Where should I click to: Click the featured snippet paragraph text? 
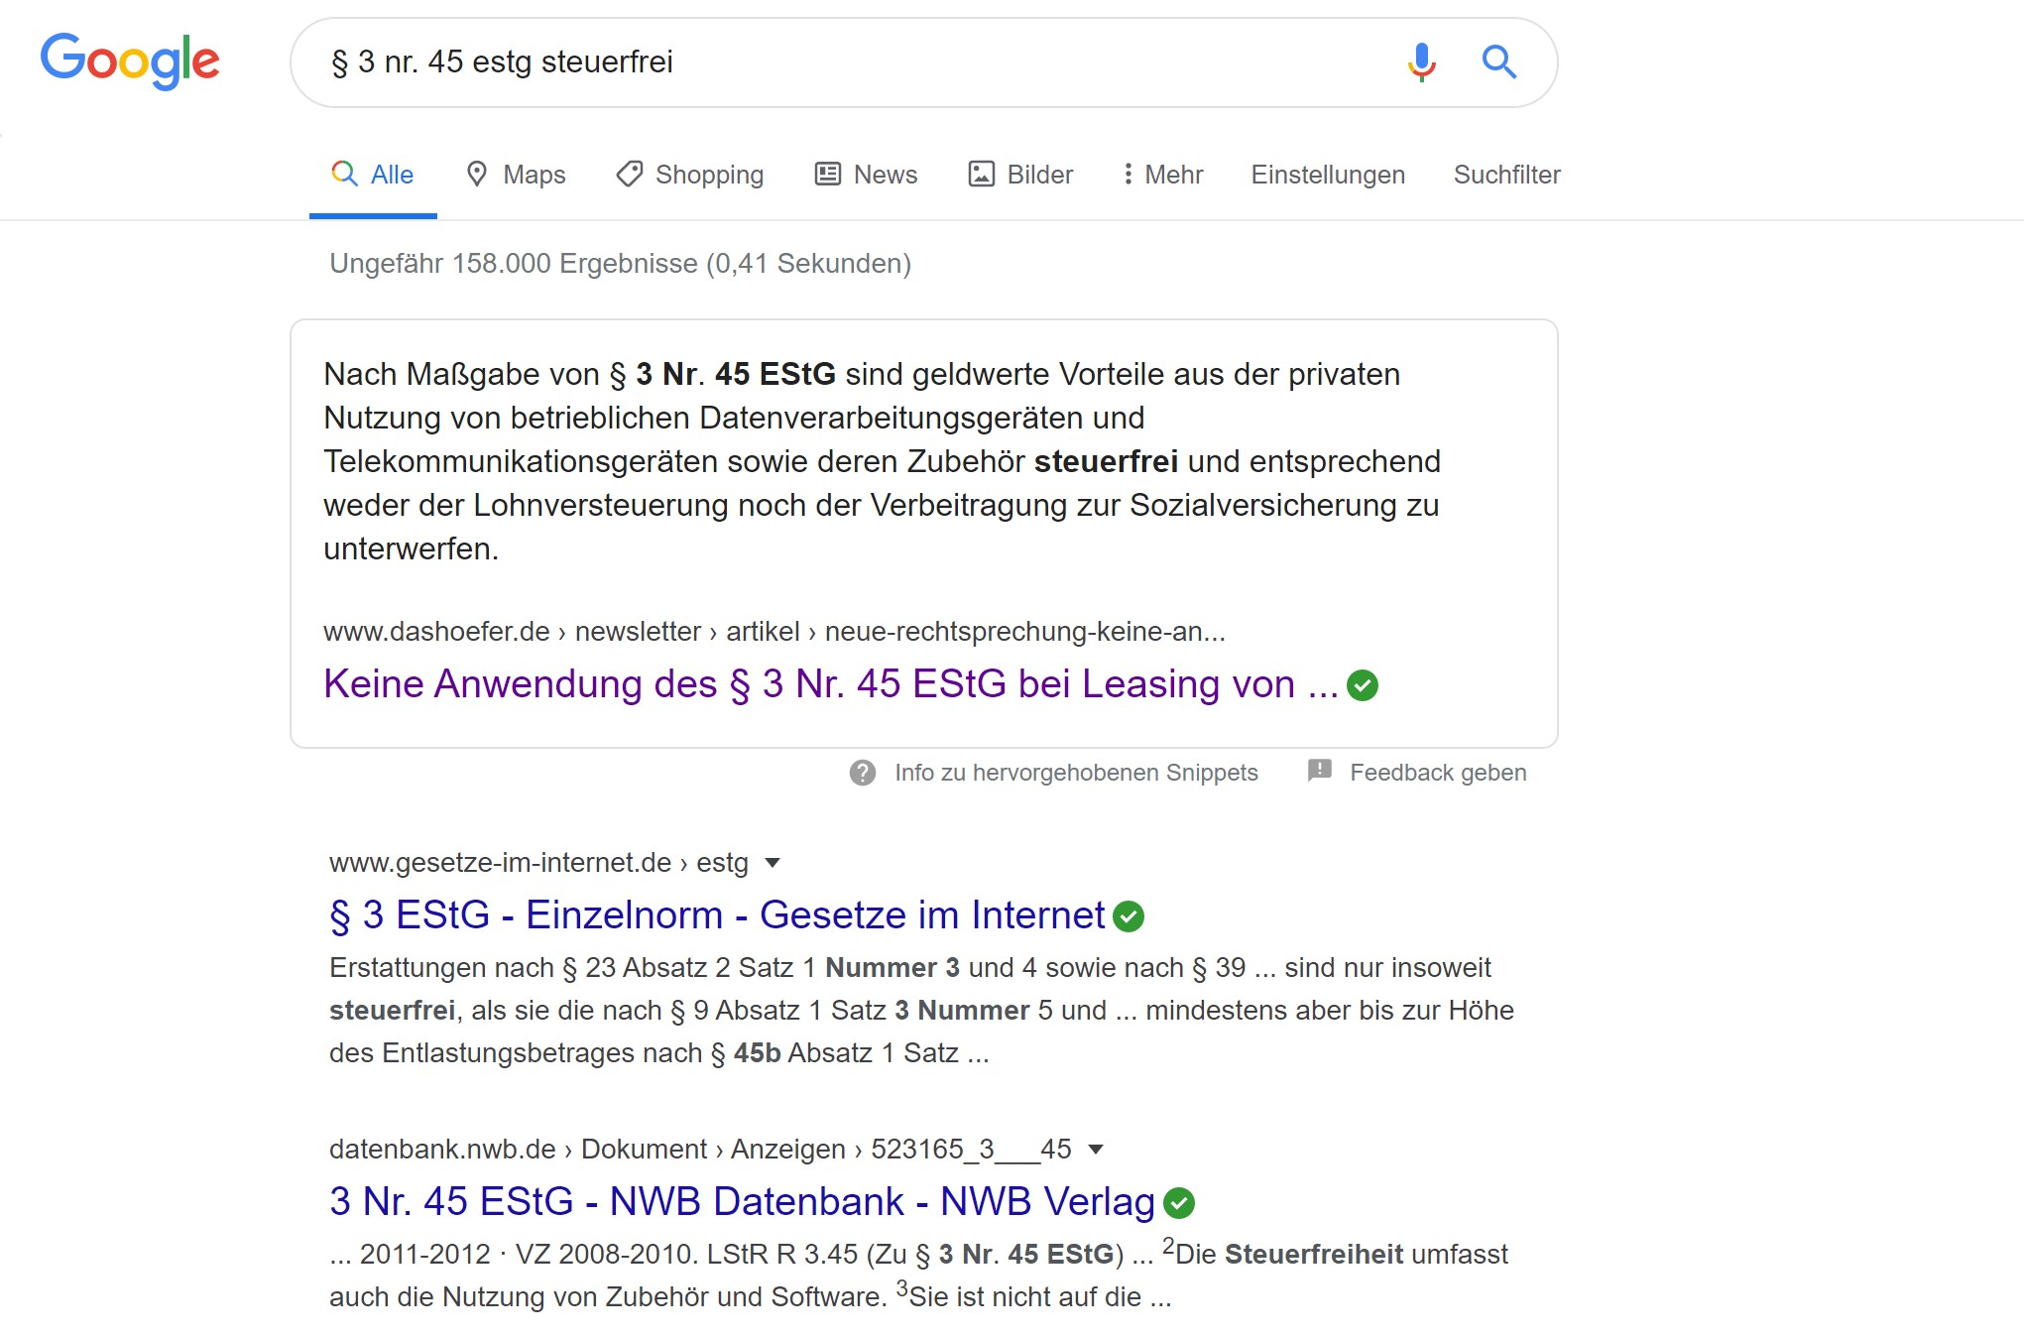point(882,461)
